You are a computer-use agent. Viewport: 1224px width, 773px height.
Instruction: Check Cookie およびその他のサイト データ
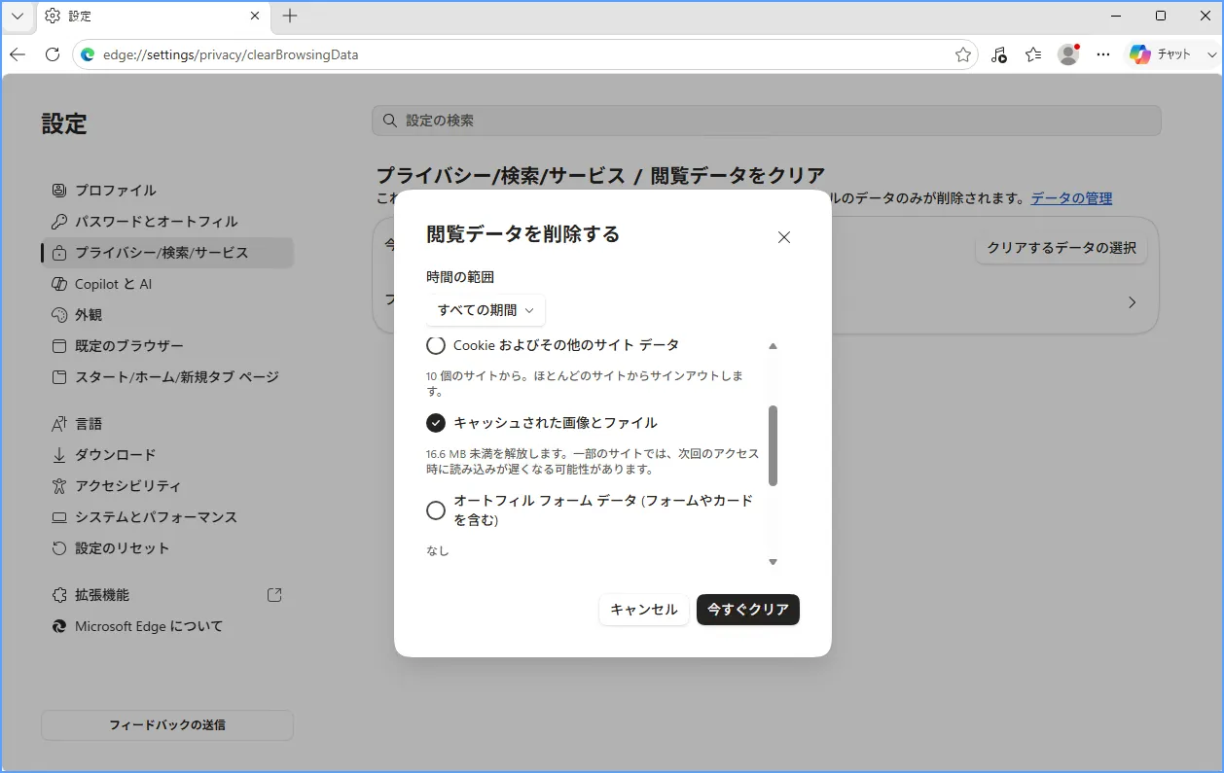(436, 345)
